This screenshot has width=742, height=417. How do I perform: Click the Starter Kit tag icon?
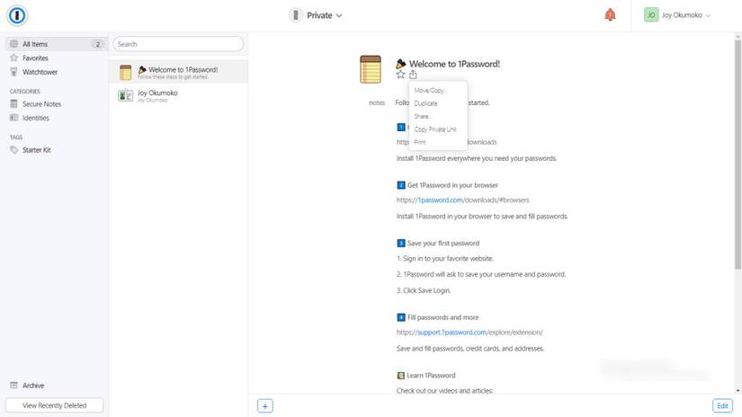pyautogui.click(x=14, y=150)
